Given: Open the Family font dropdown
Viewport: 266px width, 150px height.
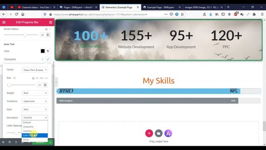Looking at the screenshot, I should [35, 70].
